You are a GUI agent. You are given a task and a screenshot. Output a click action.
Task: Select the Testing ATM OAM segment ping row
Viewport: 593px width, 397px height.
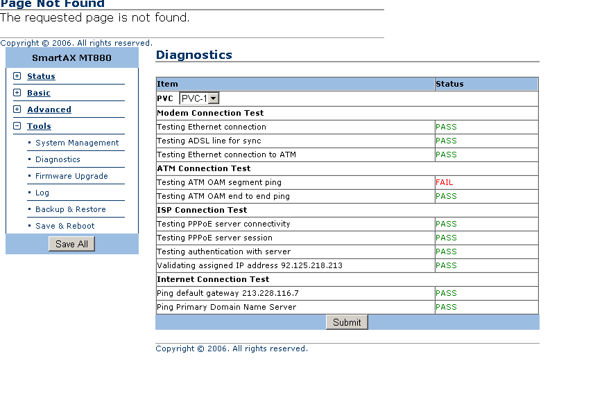coord(219,182)
